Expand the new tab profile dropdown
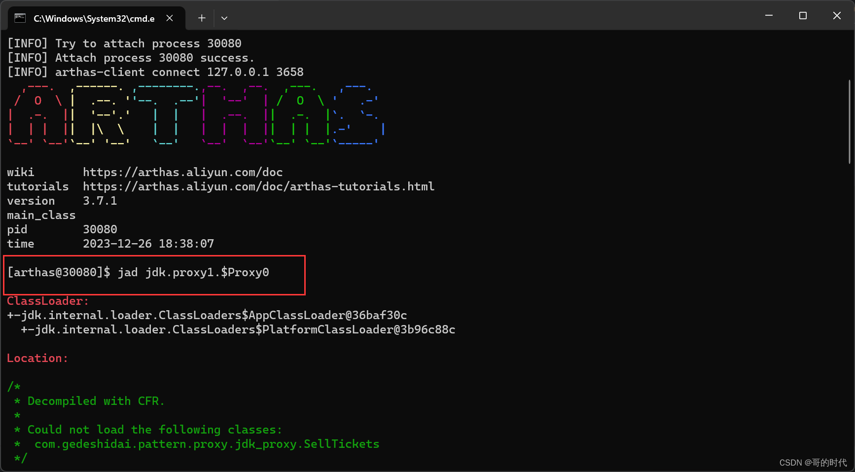Viewport: 855px width, 472px height. [x=224, y=18]
